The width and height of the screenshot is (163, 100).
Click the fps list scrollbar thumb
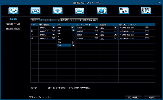pyautogui.click(x=73, y=42)
